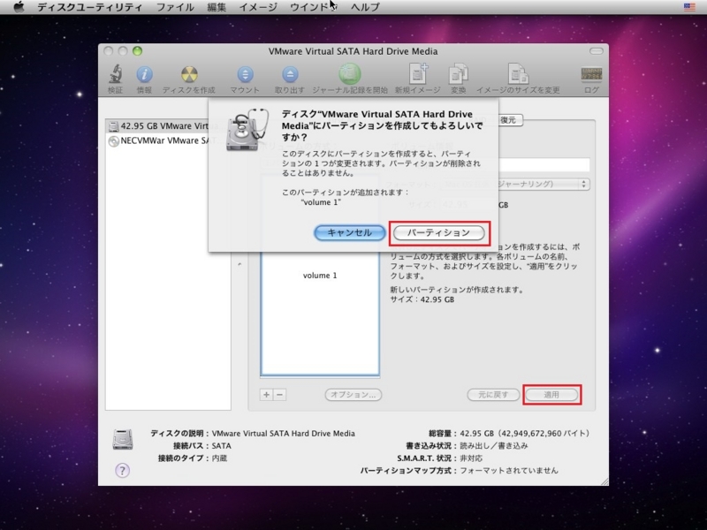Click the Apple logo menu
The height and width of the screenshot is (530, 707).
point(19,7)
